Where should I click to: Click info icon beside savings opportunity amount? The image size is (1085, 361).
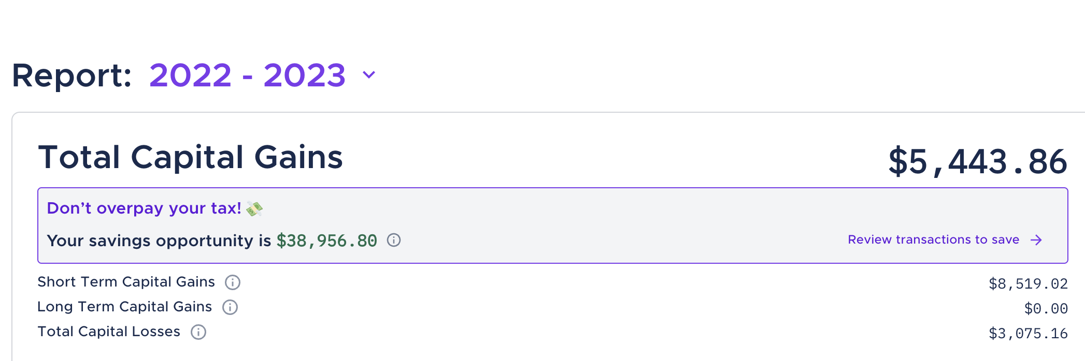coord(394,240)
